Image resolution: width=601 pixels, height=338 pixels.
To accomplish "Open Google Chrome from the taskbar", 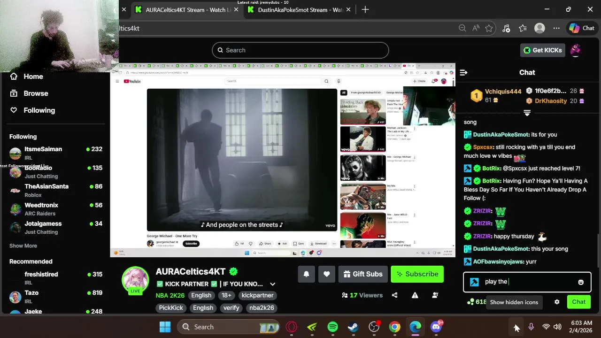I will (394, 327).
